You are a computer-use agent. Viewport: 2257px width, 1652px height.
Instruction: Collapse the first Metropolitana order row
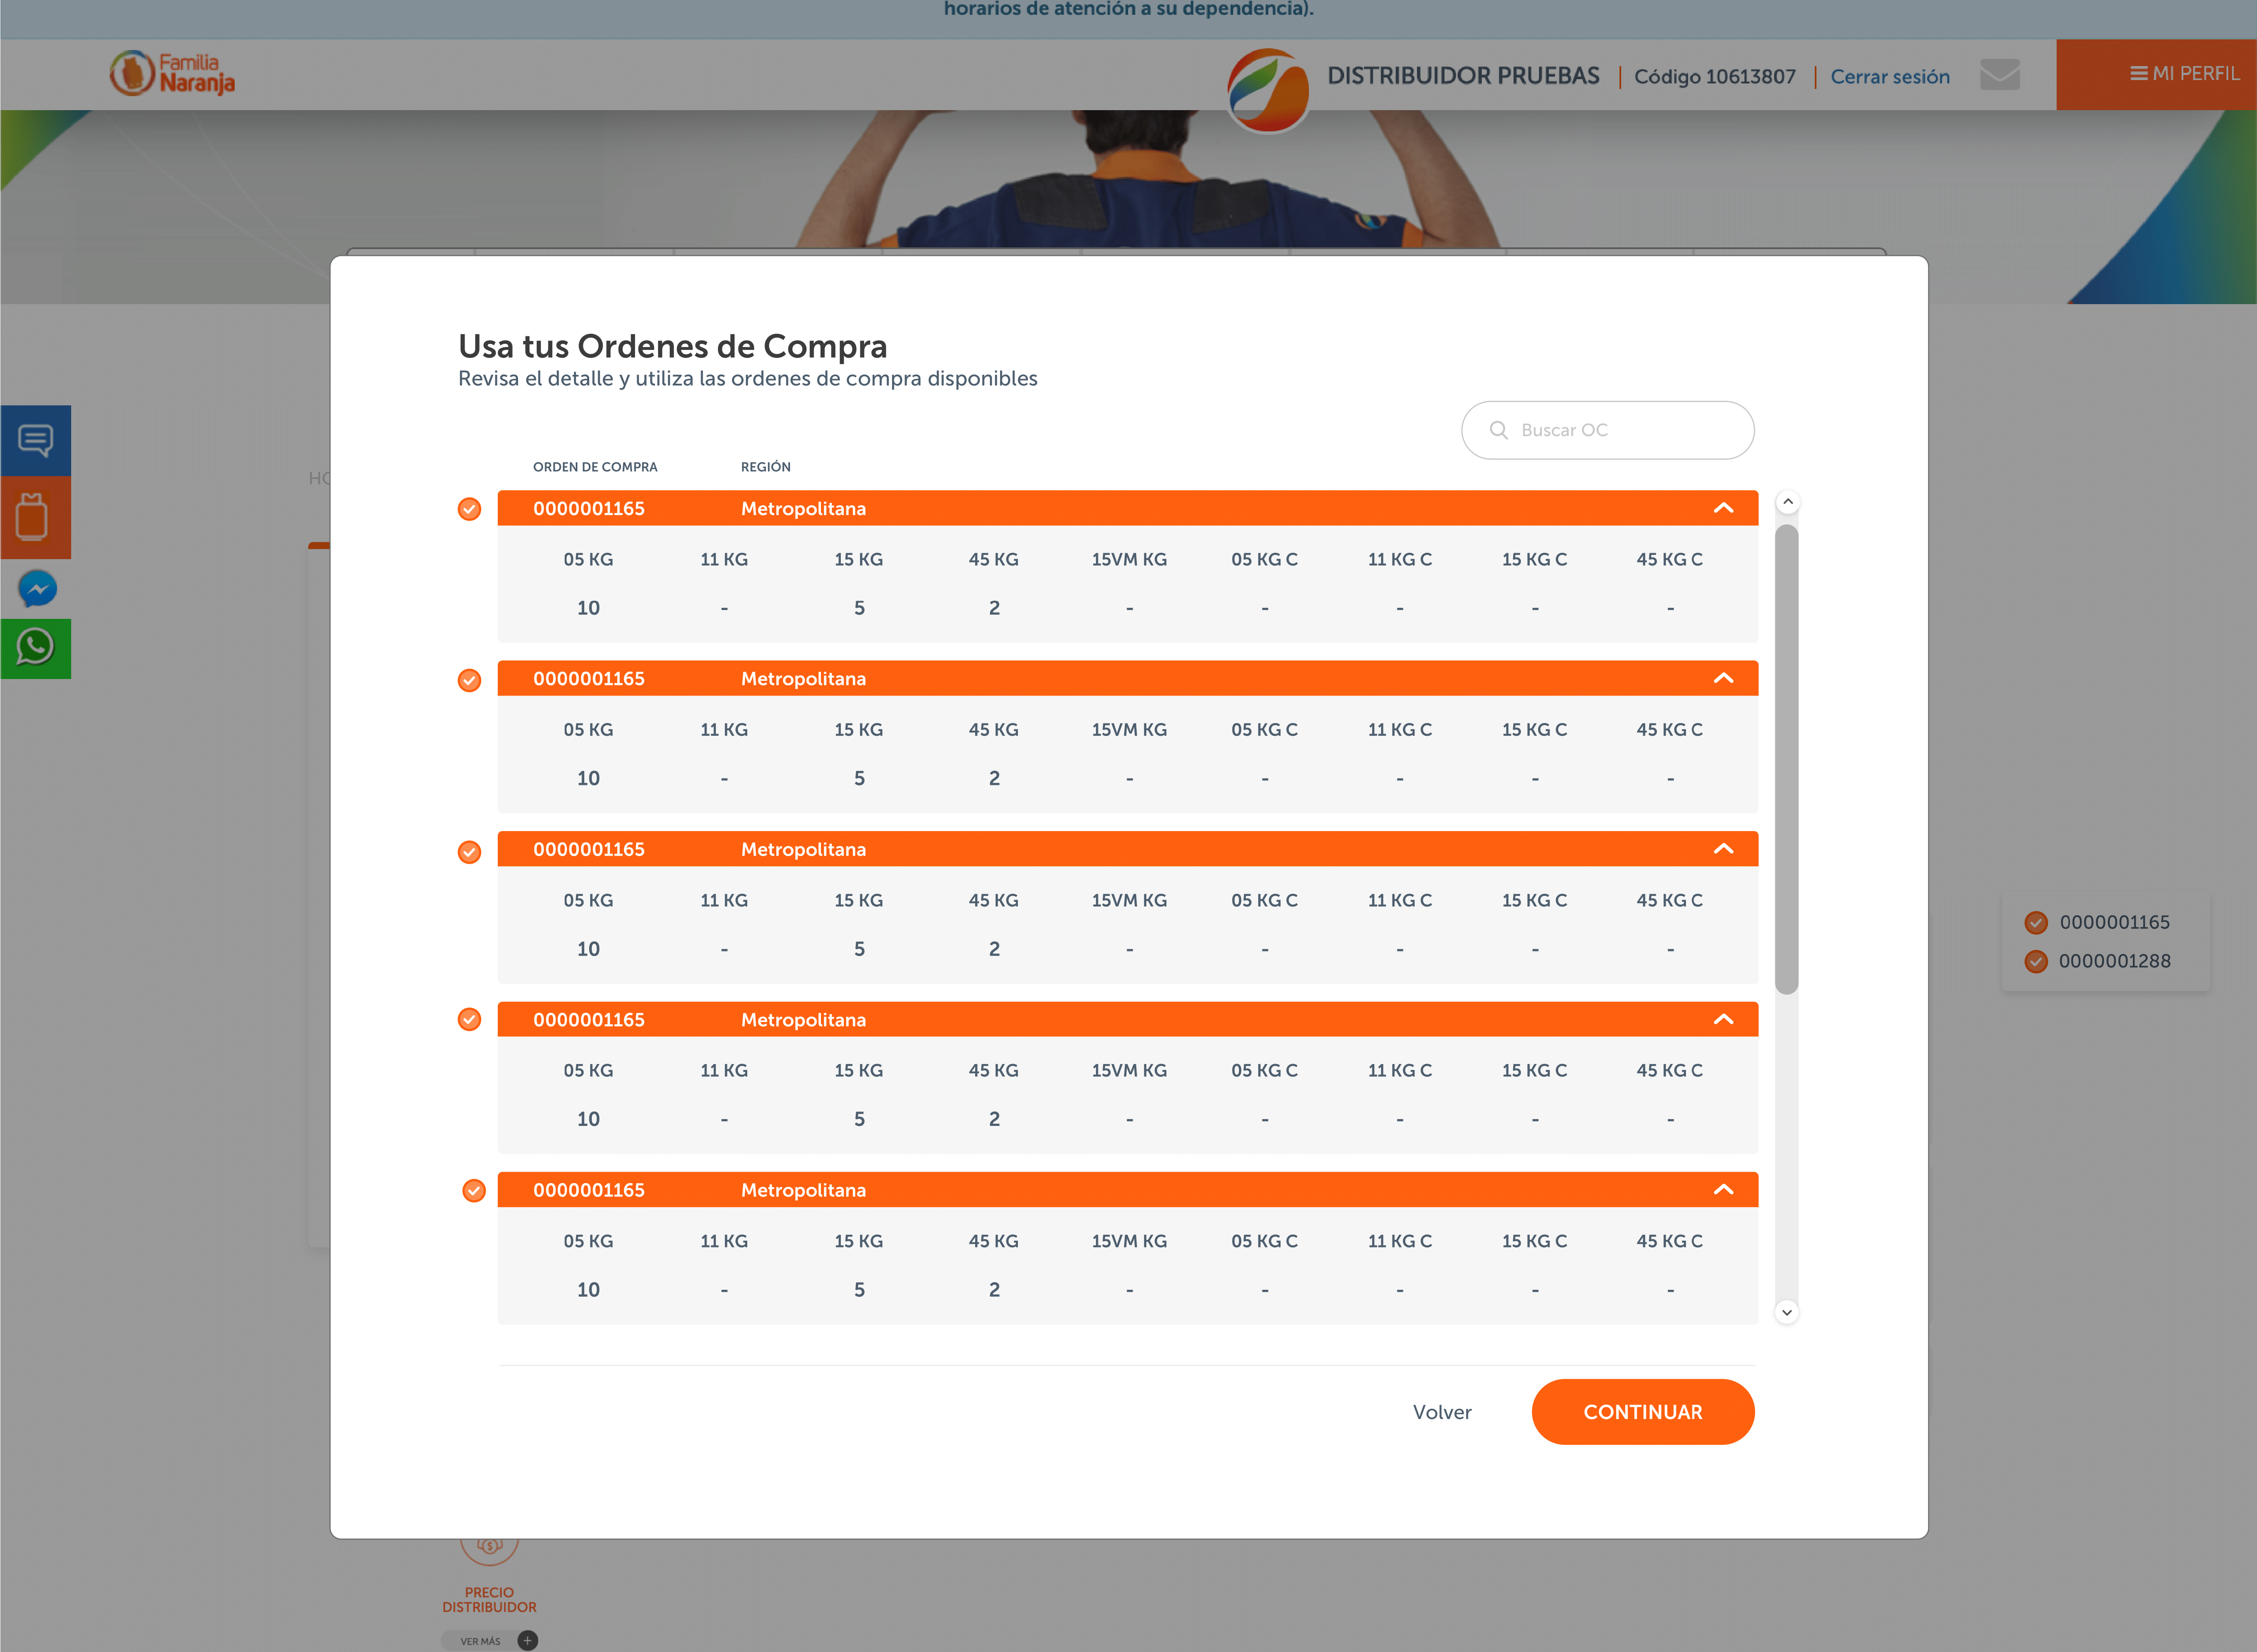[1723, 508]
